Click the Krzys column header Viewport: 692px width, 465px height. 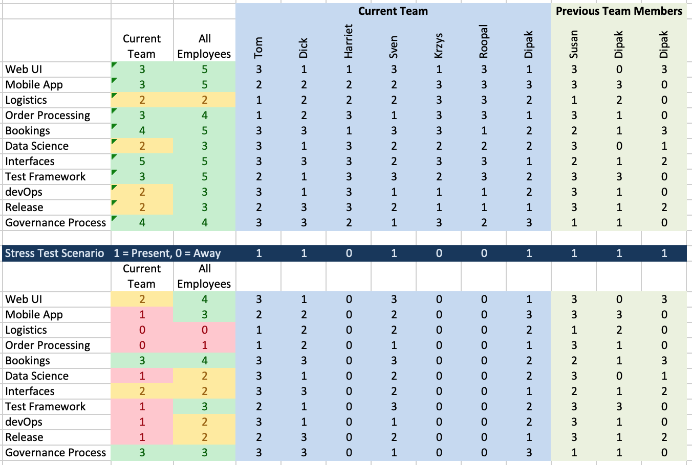(x=439, y=45)
